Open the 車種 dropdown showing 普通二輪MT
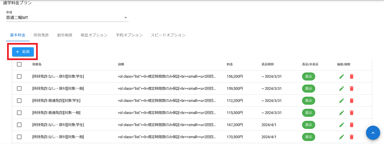The image size is (384, 144). [67, 17]
